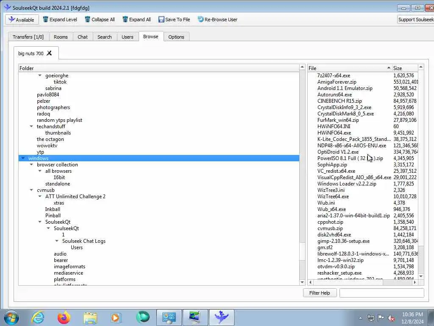The height and width of the screenshot is (326, 434).
Task: Click Save To File toolbar button
Action: [x=174, y=20]
